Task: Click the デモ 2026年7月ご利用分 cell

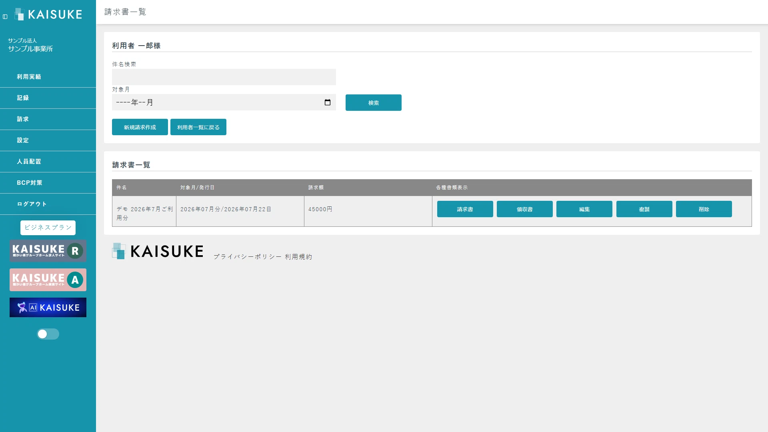Action: [x=144, y=211]
